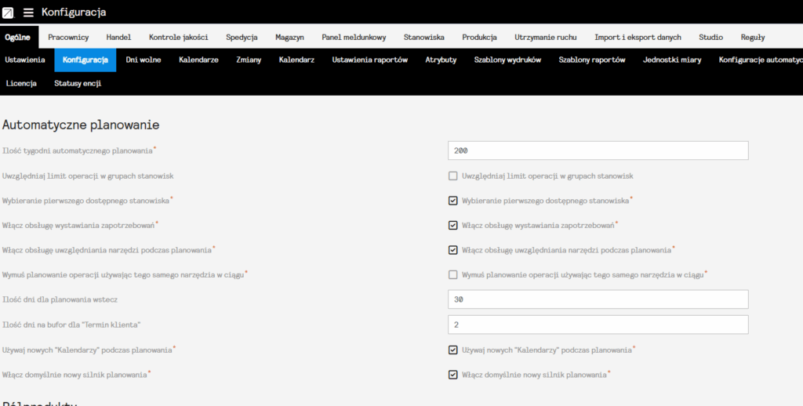Viewport: 803px width, 406px height.
Task: Enable 'Wymuś planowanie operacji' checkbox
Action: click(452, 274)
